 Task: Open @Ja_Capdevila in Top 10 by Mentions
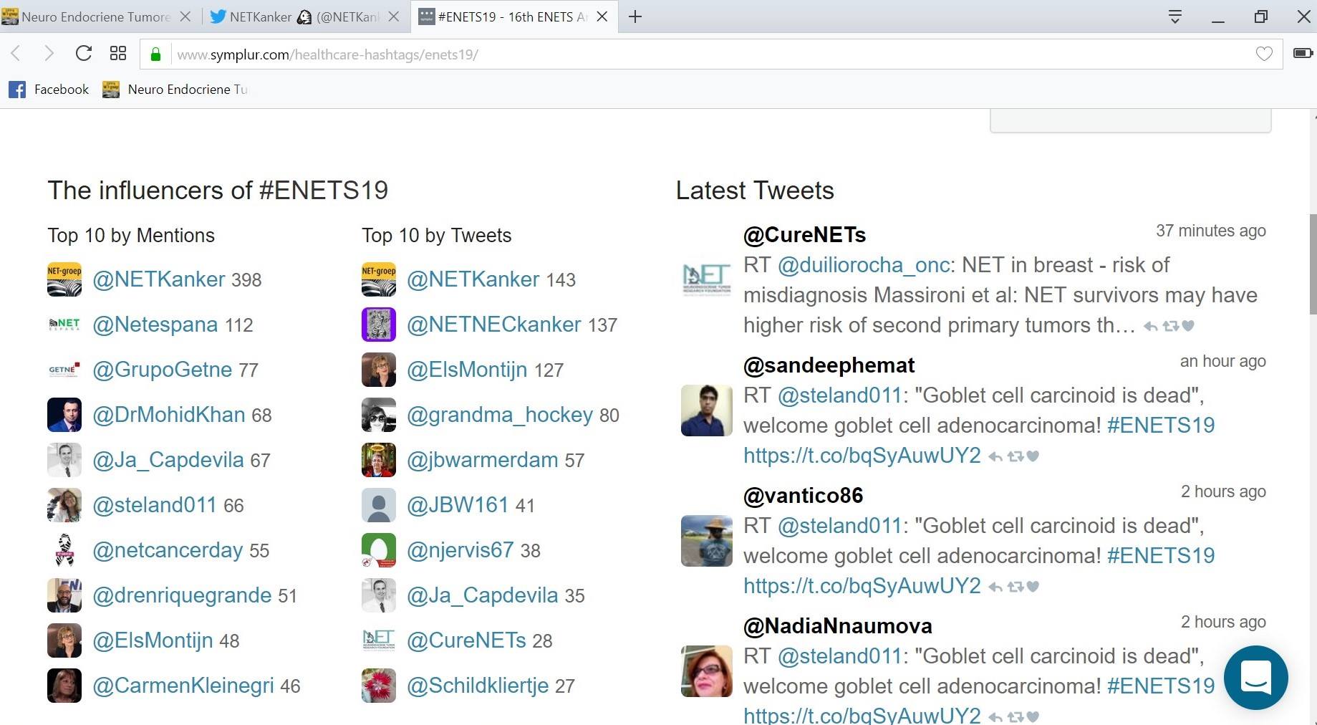tap(168, 460)
